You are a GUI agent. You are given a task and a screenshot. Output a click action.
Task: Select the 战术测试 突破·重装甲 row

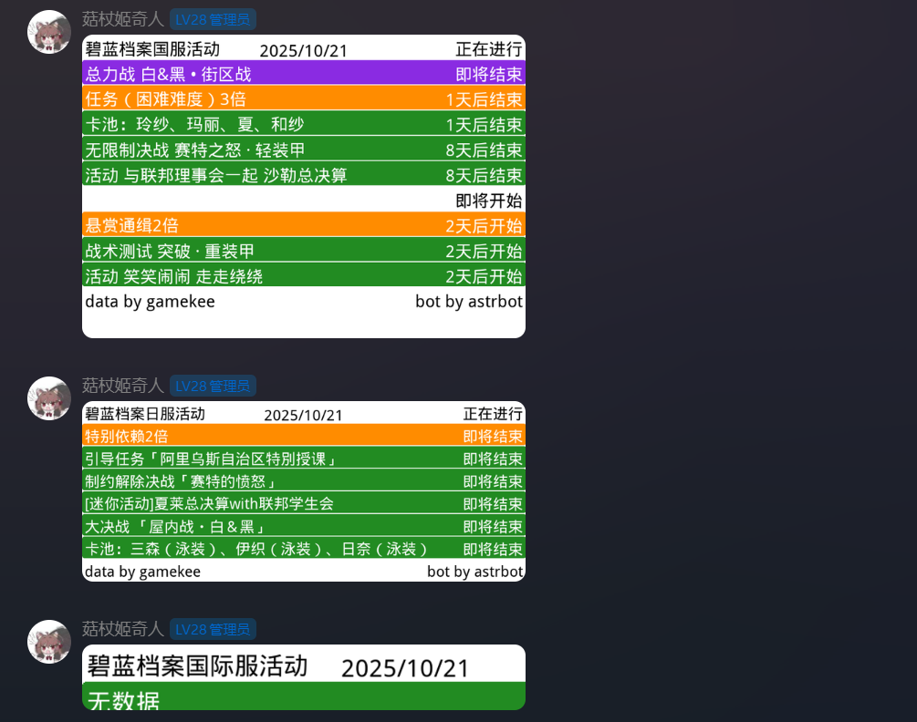pyautogui.click(x=304, y=250)
